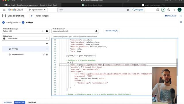This screenshot has height=104, width=184.
Task: Select the Código step
Action: [x=27, y=23]
